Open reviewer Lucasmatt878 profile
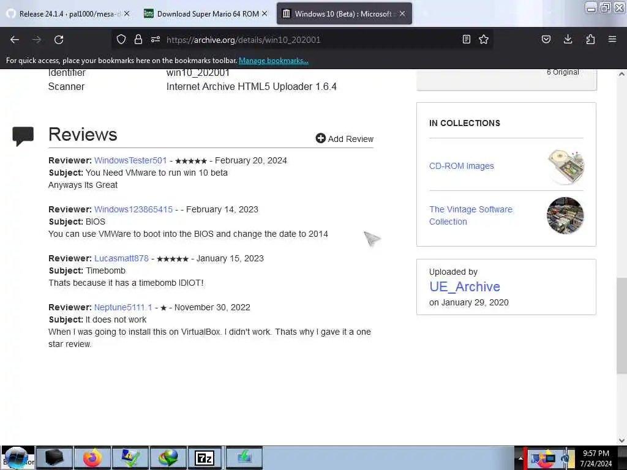627x470 pixels. [x=121, y=258]
